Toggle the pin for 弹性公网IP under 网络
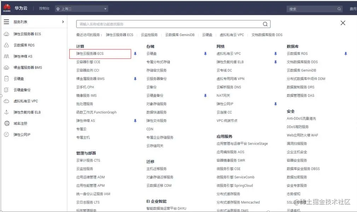Screen dimensions: 357x212 [x=275, y=104]
